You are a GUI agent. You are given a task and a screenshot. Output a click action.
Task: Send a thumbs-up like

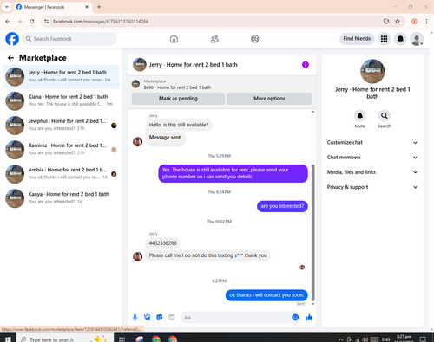pos(309,318)
